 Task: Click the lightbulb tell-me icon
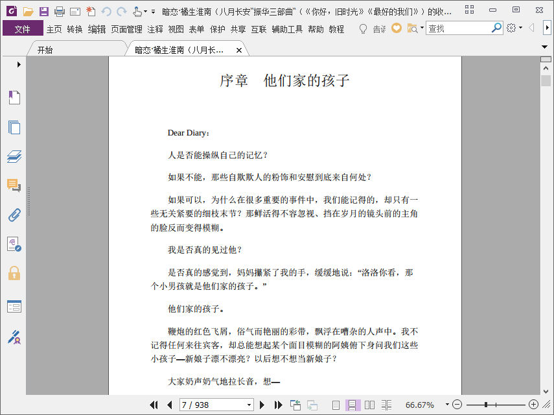coord(363,29)
